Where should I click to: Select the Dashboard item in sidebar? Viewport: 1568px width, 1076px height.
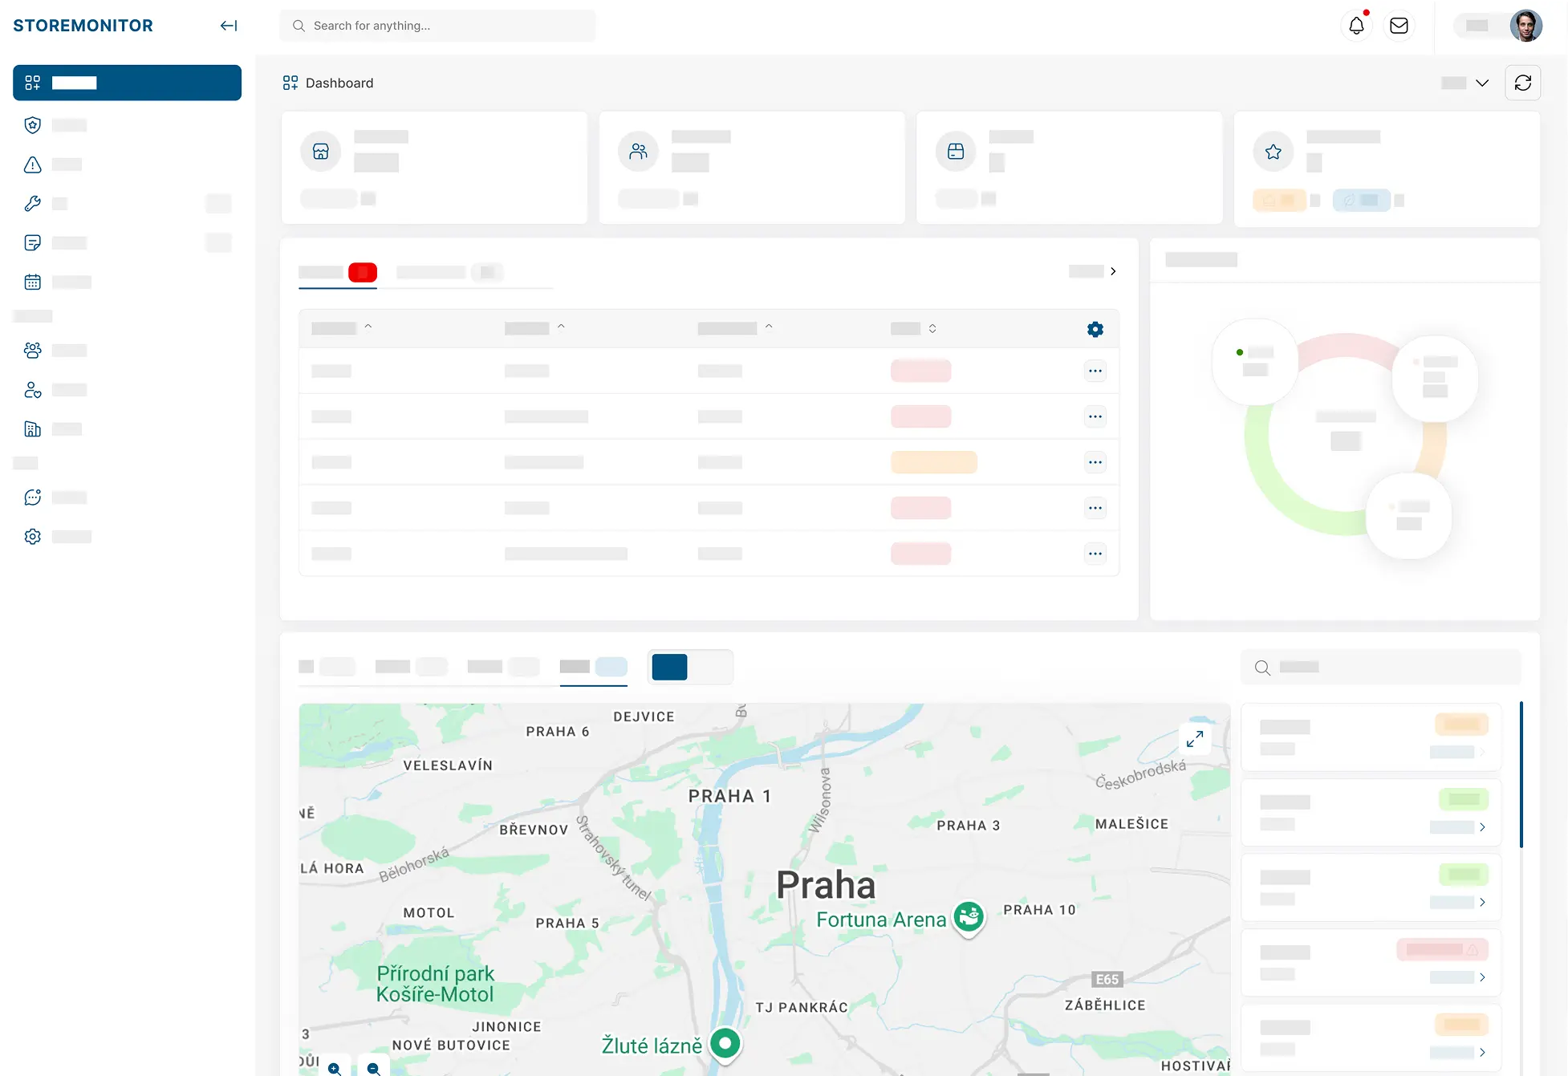pyautogui.click(x=127, y=83)
